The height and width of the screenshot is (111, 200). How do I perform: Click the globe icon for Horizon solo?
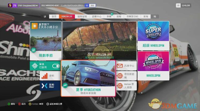point(120,86)
